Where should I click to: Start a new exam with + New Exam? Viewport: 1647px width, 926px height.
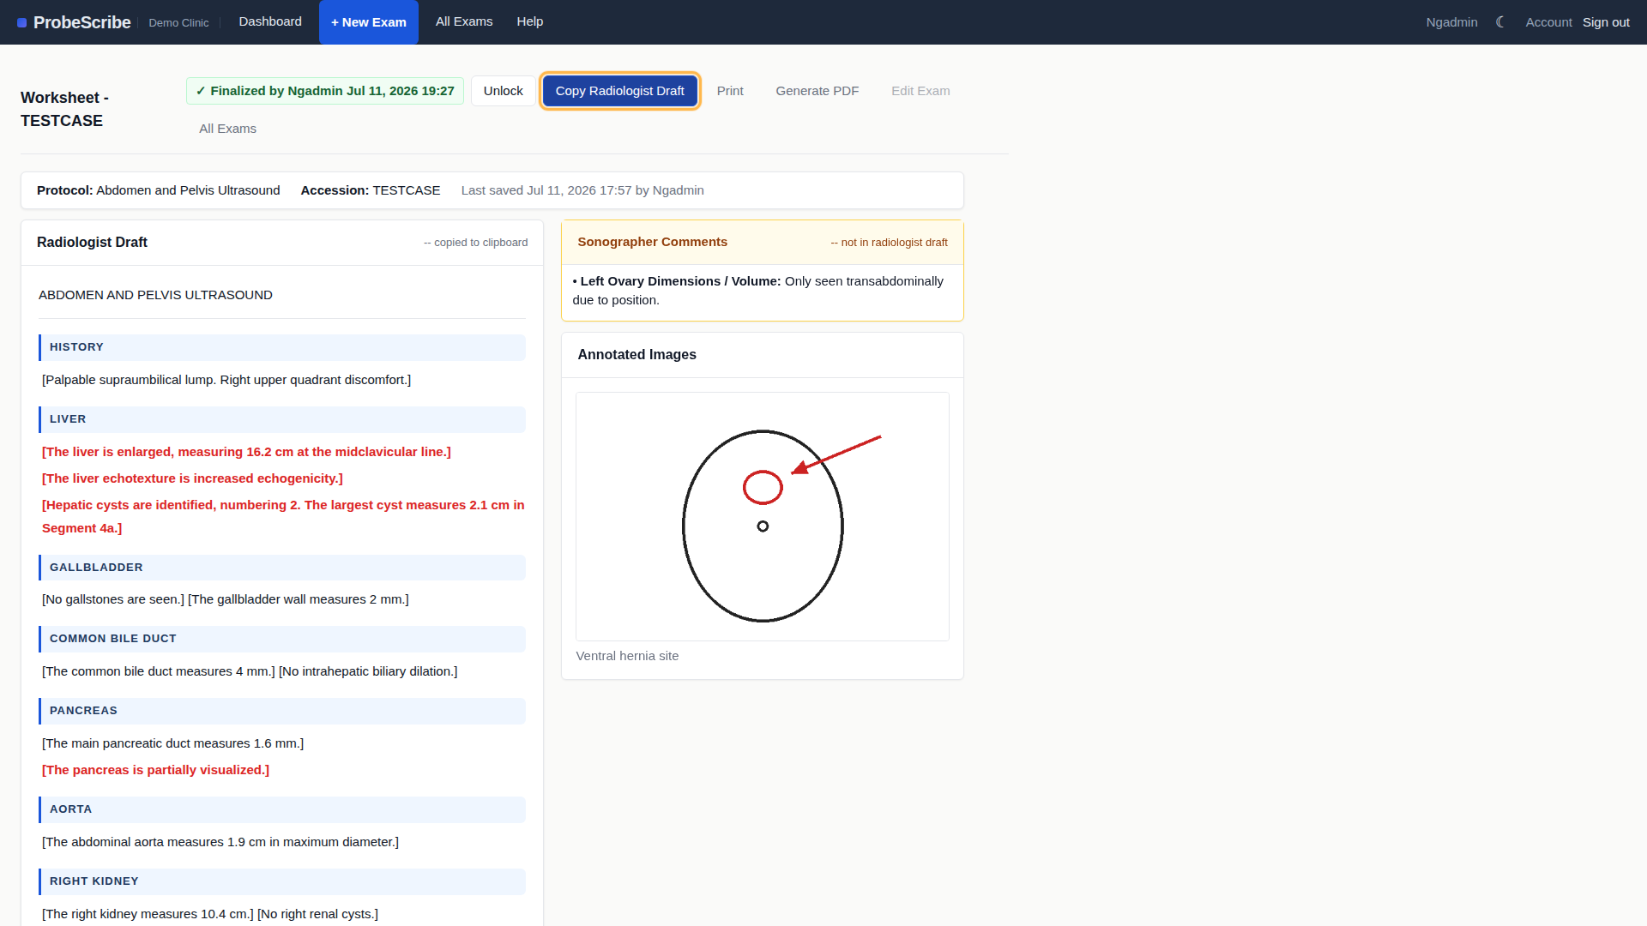369,22
